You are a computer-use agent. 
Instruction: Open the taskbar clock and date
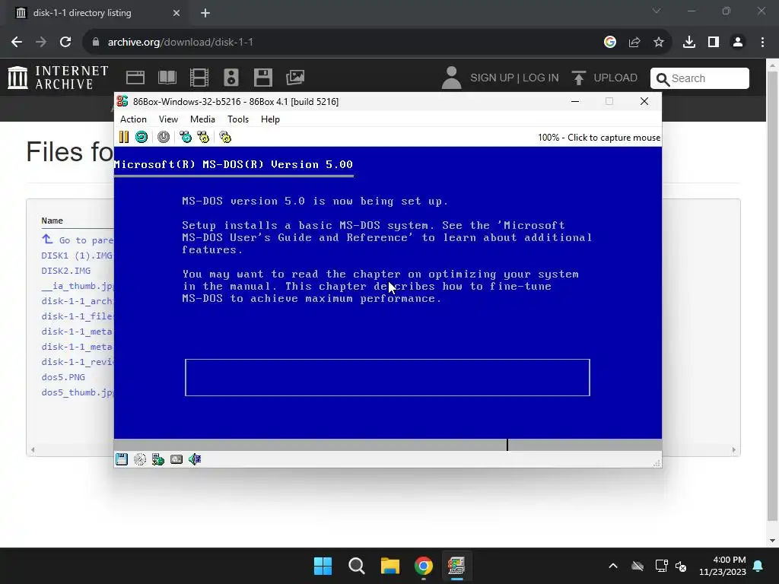pos(723,566)
